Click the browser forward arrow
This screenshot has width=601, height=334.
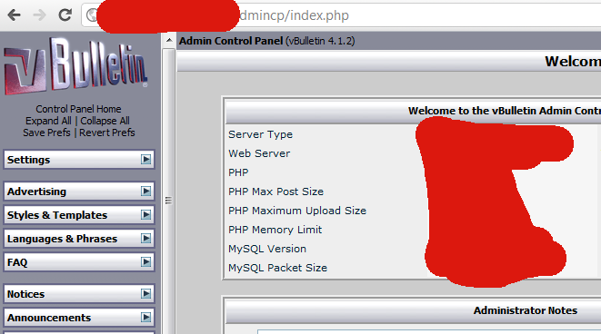pyautogui.click(x=39, y=15)
